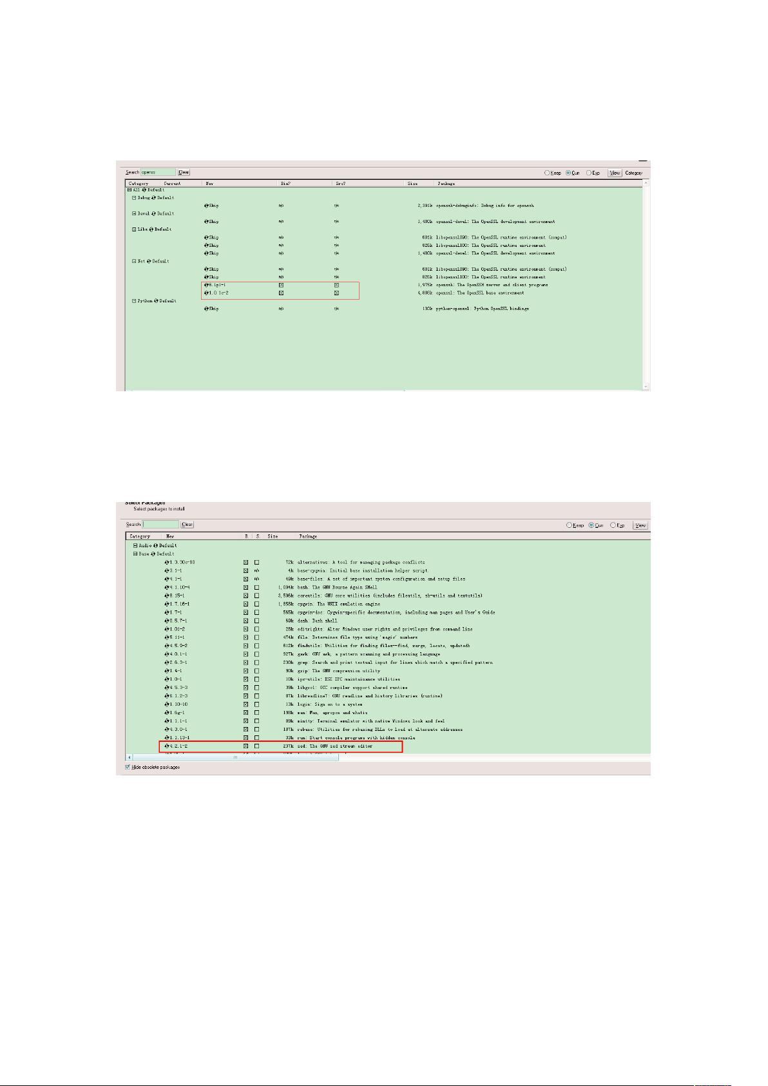Click the version cycle icon for the alternatives package

pyautogui.click(x=167, y=562)
